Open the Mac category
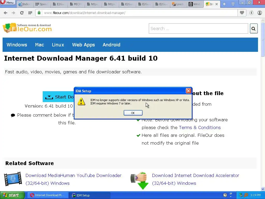The image size is (265, 199). [x=40, y=45]
